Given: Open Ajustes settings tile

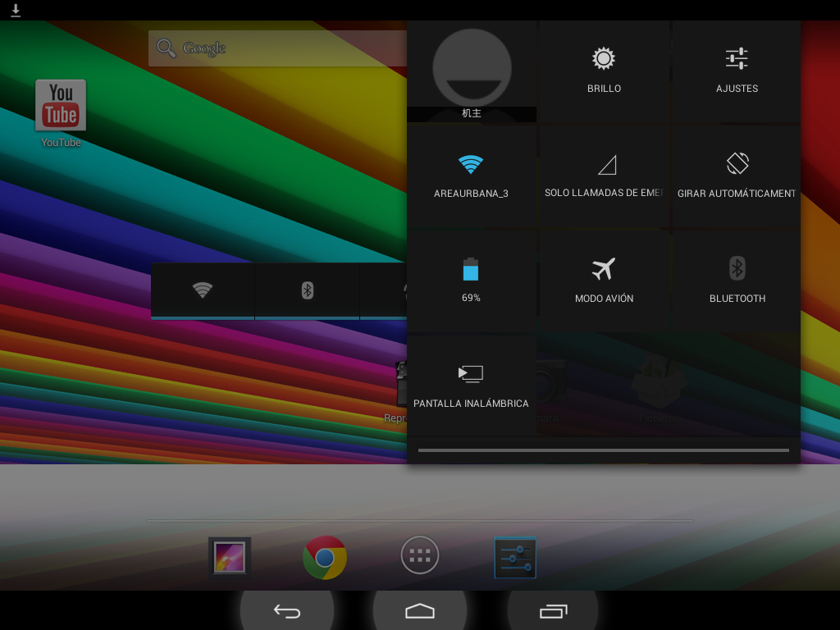Looking at the screenshot, I should coord(737,71).
